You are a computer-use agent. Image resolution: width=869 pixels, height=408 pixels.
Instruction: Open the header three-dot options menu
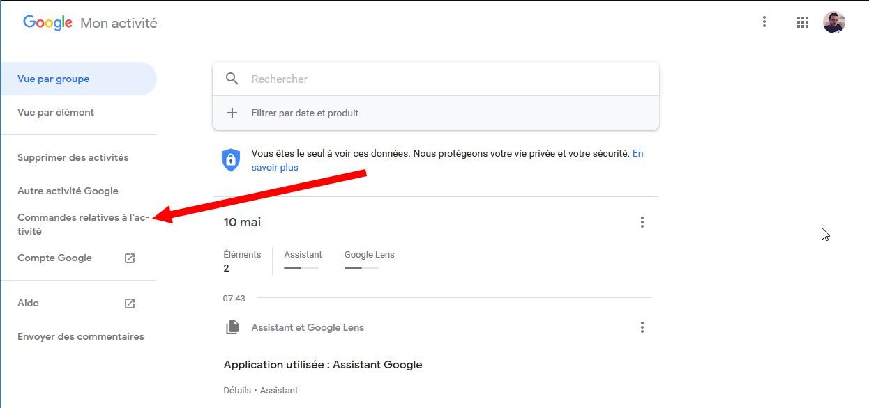click(x=764, y=22)
